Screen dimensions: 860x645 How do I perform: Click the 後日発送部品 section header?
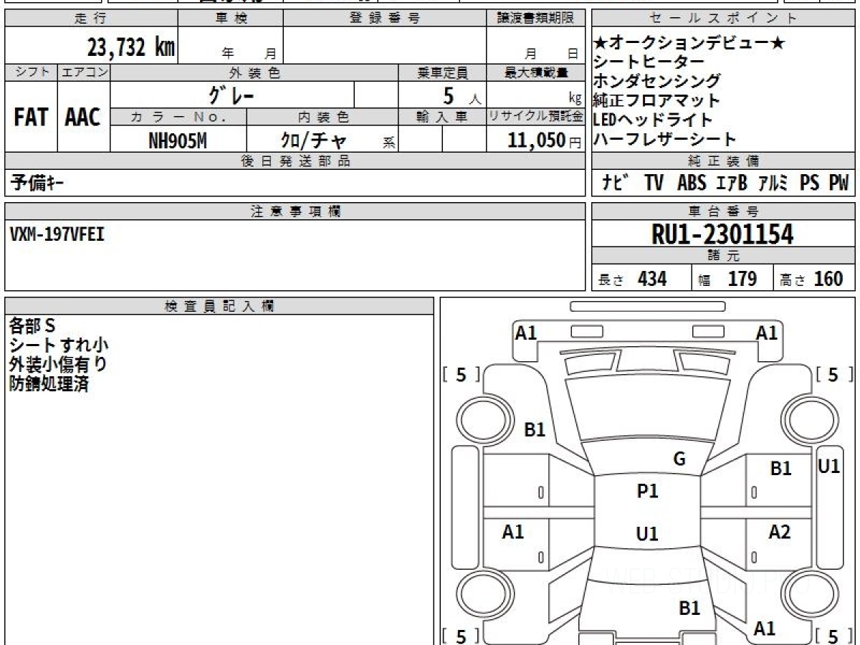click(x=295, y=161)
